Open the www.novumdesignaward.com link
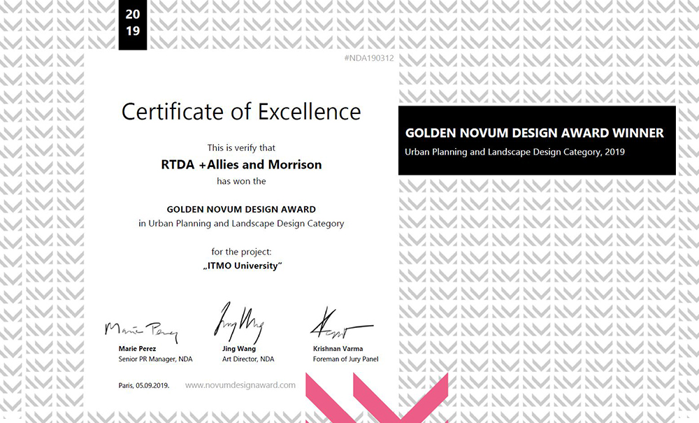The height and width of the screenshot is (423, 699). point(240,385)
